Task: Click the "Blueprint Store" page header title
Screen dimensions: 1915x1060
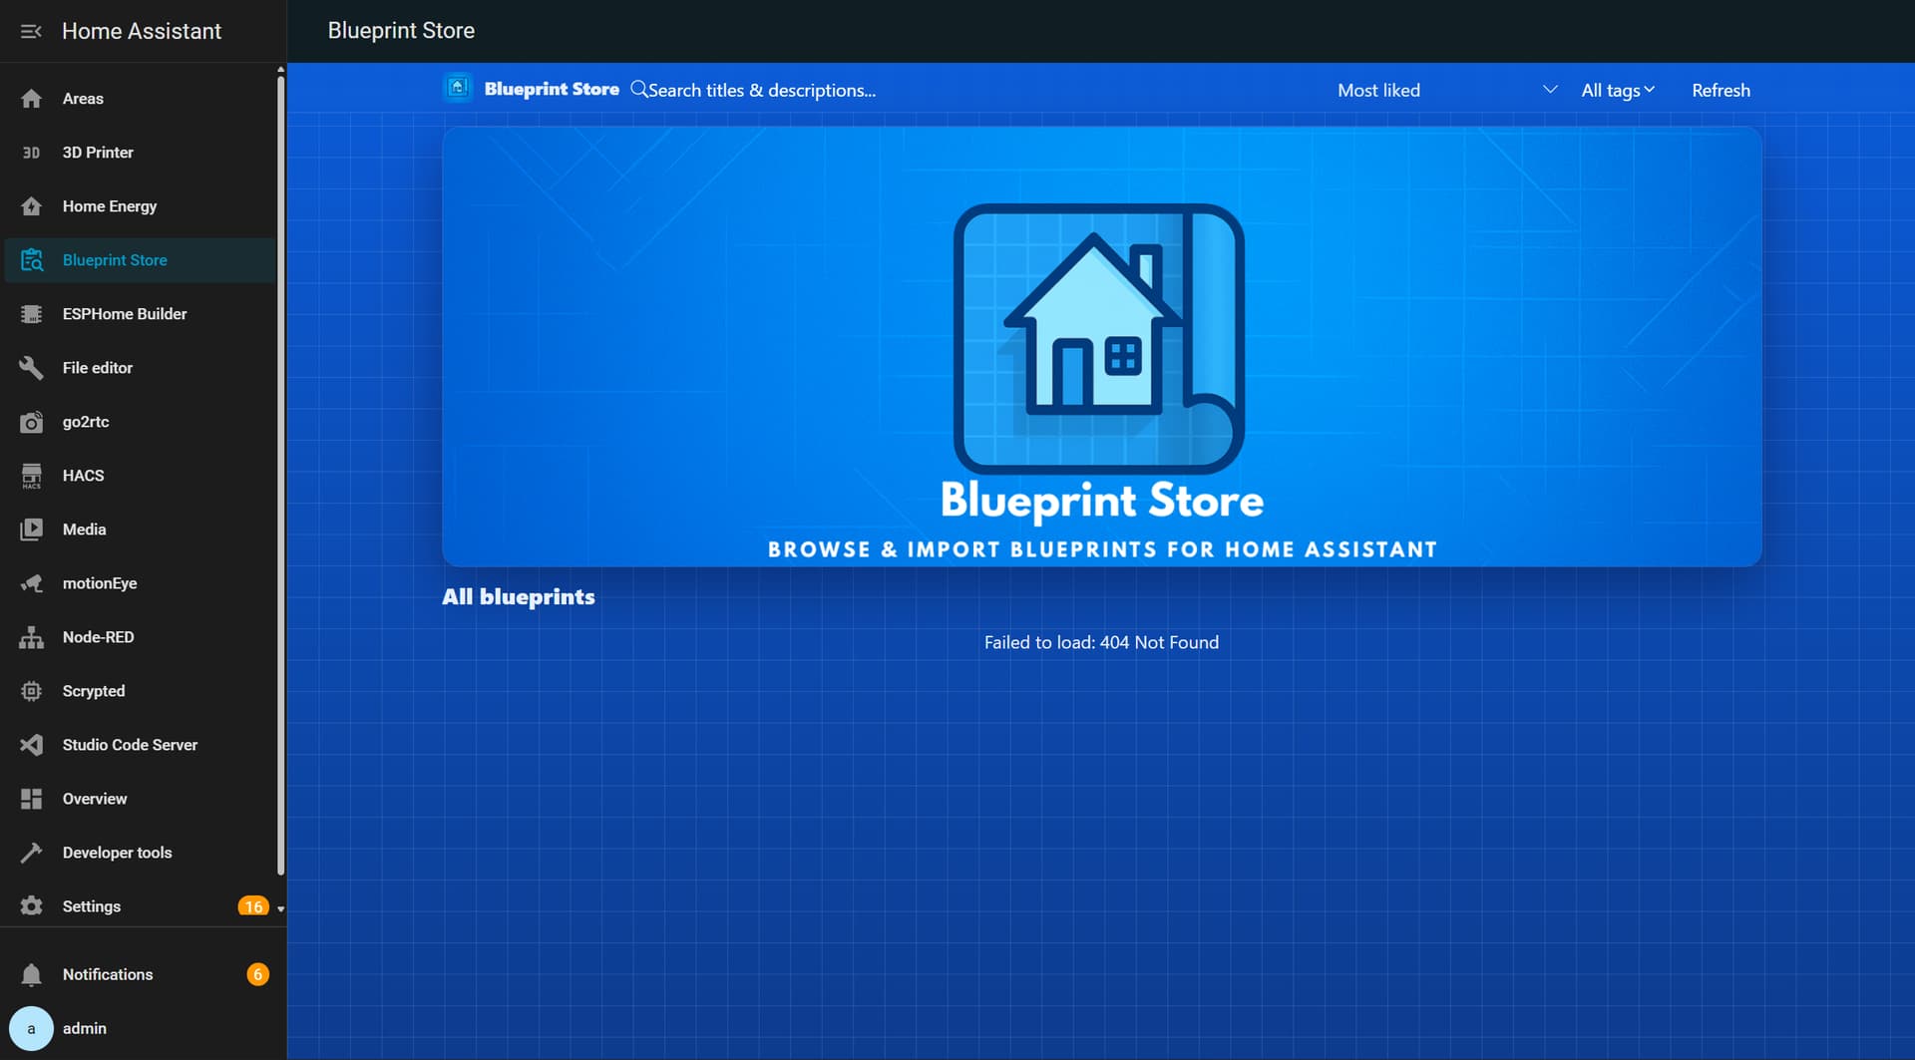Action: (x=401, y=31)
